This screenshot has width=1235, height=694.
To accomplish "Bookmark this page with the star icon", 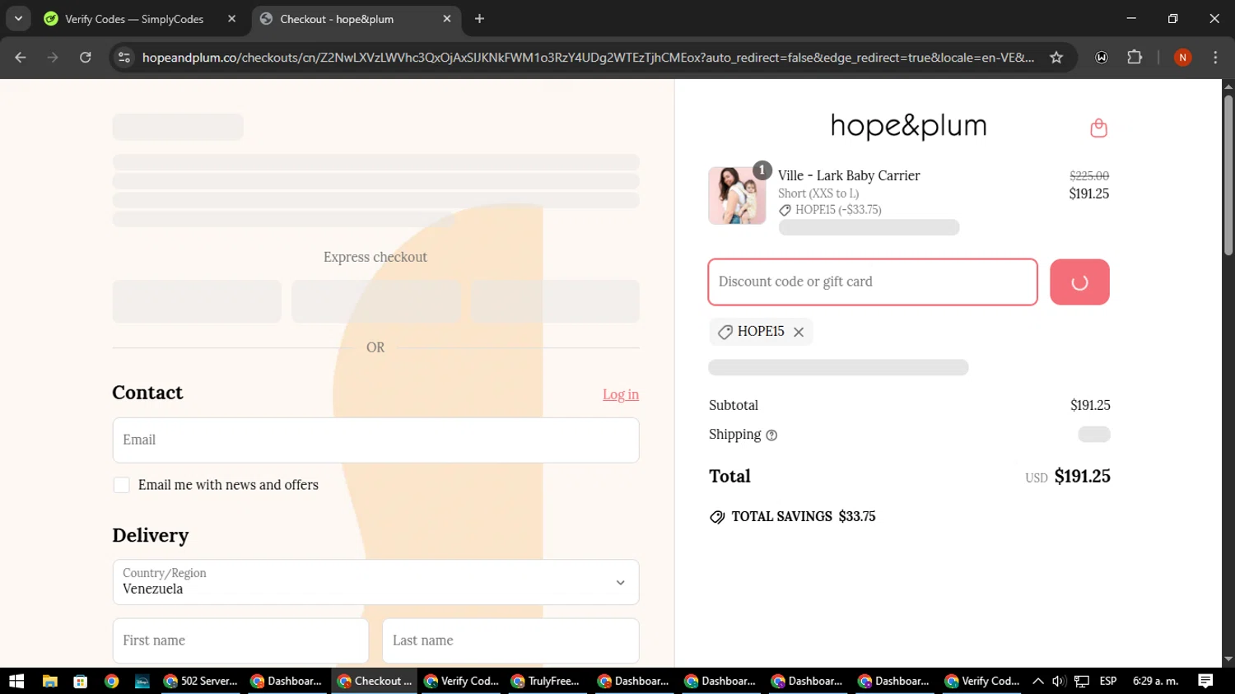I will [x=1056, y=58].
